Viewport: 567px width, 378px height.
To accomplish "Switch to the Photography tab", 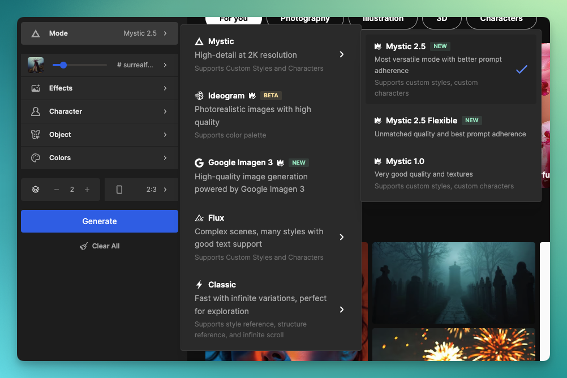I will [305, 21].
